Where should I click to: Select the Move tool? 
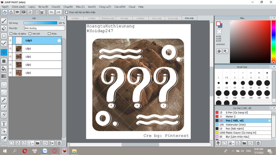pyautogui.click(x=4, y=52)
